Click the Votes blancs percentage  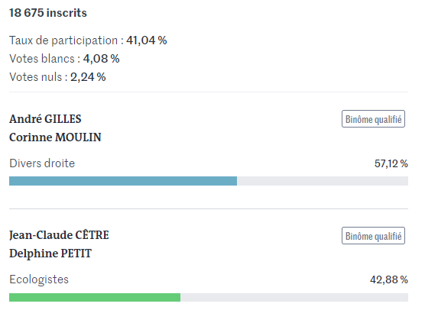101,59
